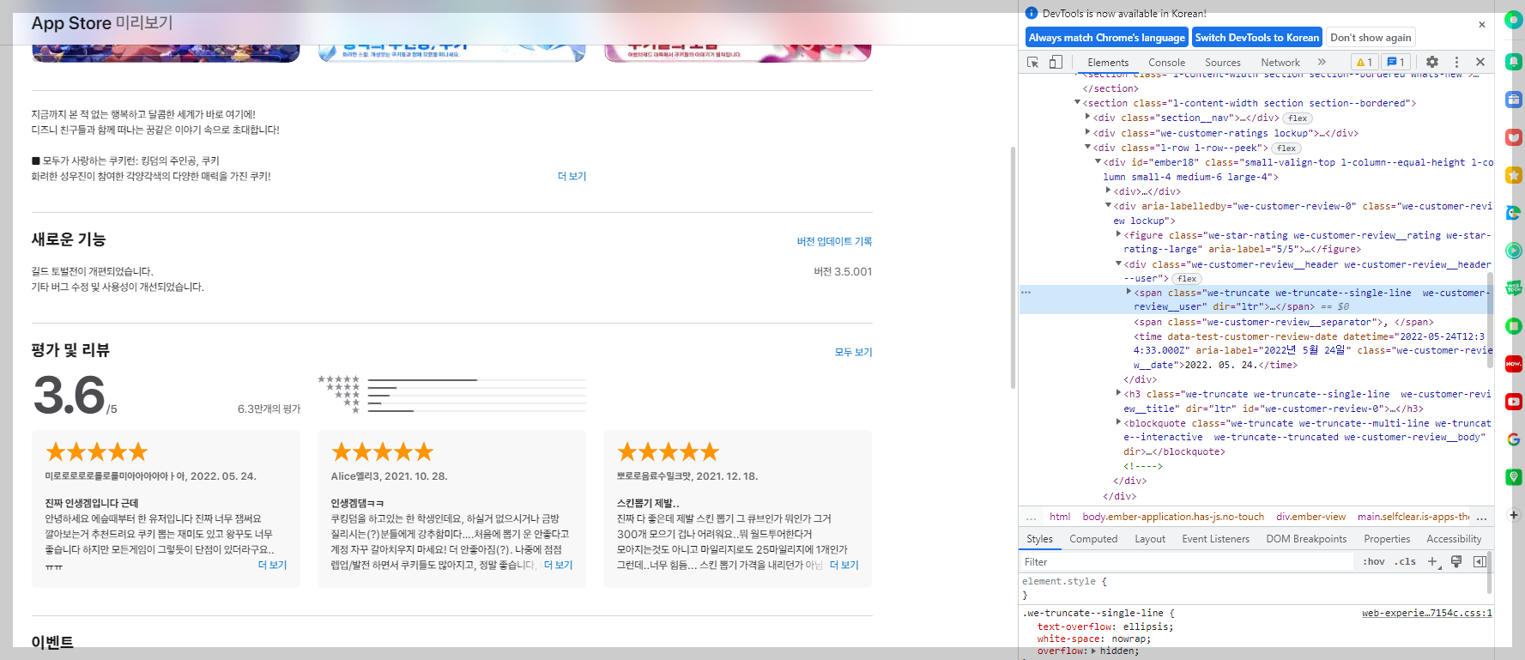Open Google icon in browser sidebar
Viewport: 1525px width, 660px height.
pyautogui.click(x=1514, y=439)
